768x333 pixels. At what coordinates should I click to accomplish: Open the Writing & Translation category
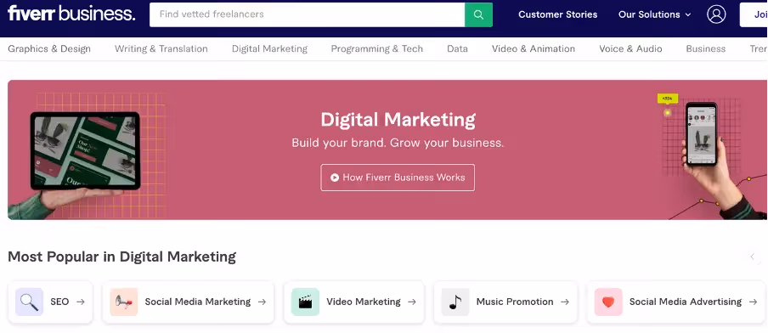(161, 49)
